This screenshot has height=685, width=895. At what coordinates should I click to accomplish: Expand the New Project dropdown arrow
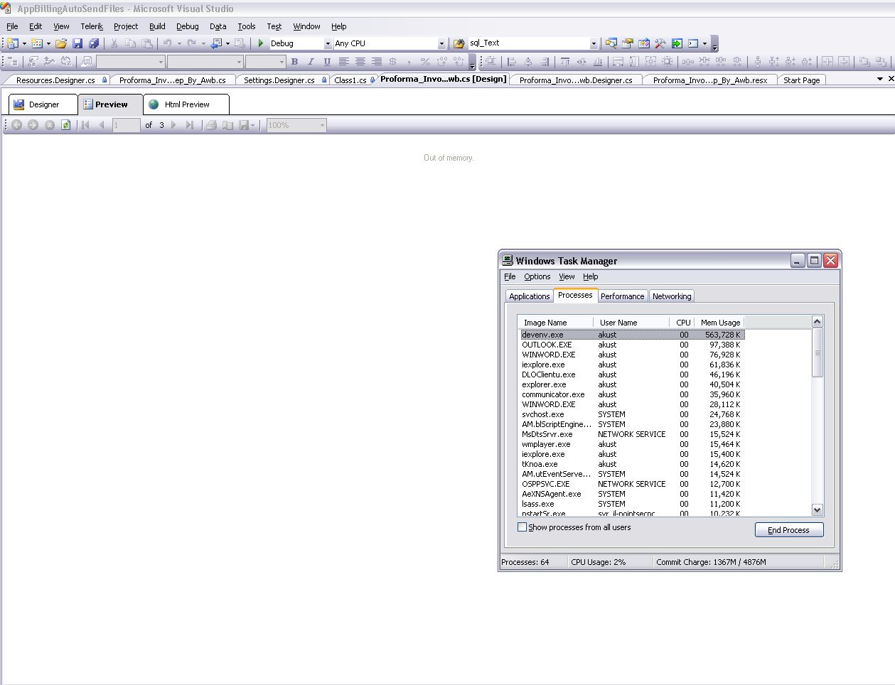pyautogui.click(x=24, y=43)
